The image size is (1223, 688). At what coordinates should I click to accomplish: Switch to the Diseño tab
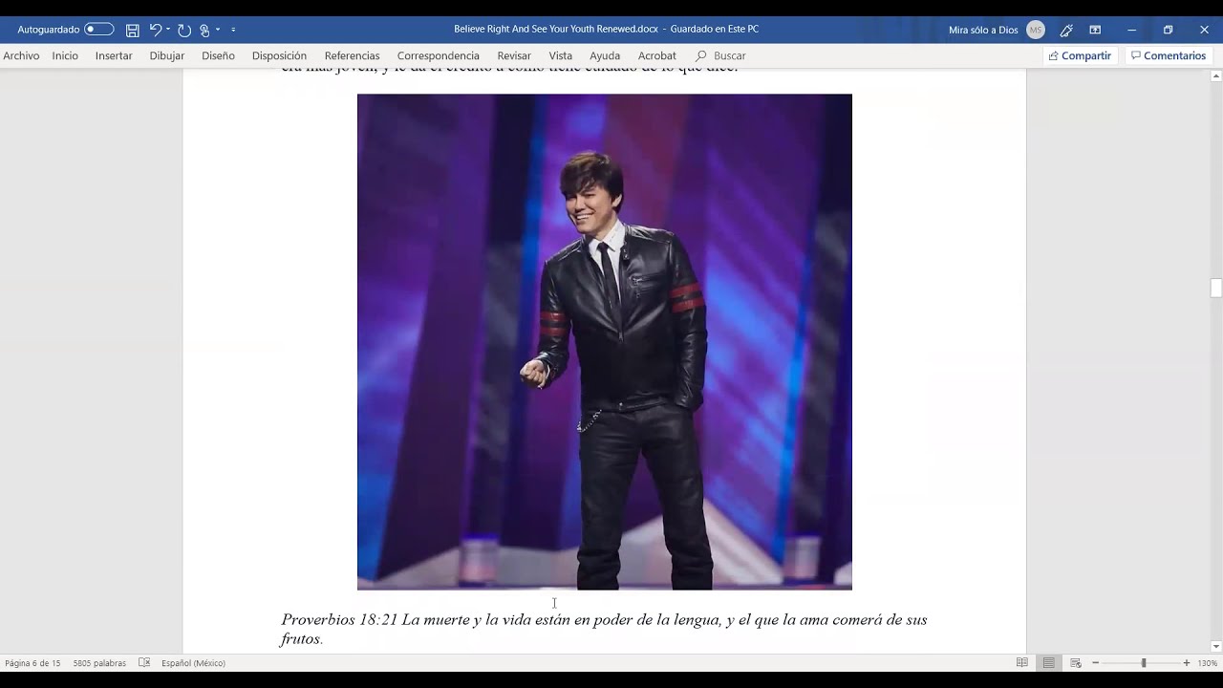point(218,55)
